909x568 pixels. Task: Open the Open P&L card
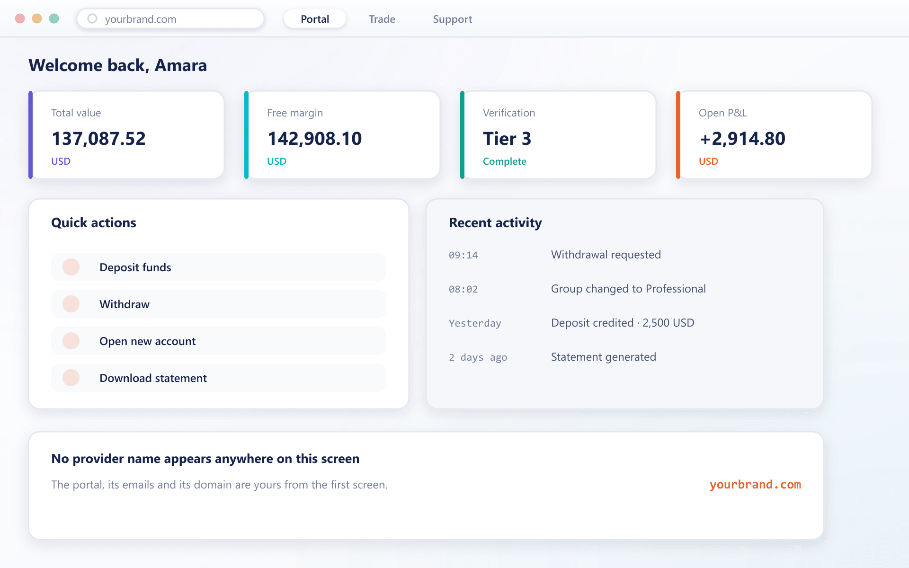point(774,135)
